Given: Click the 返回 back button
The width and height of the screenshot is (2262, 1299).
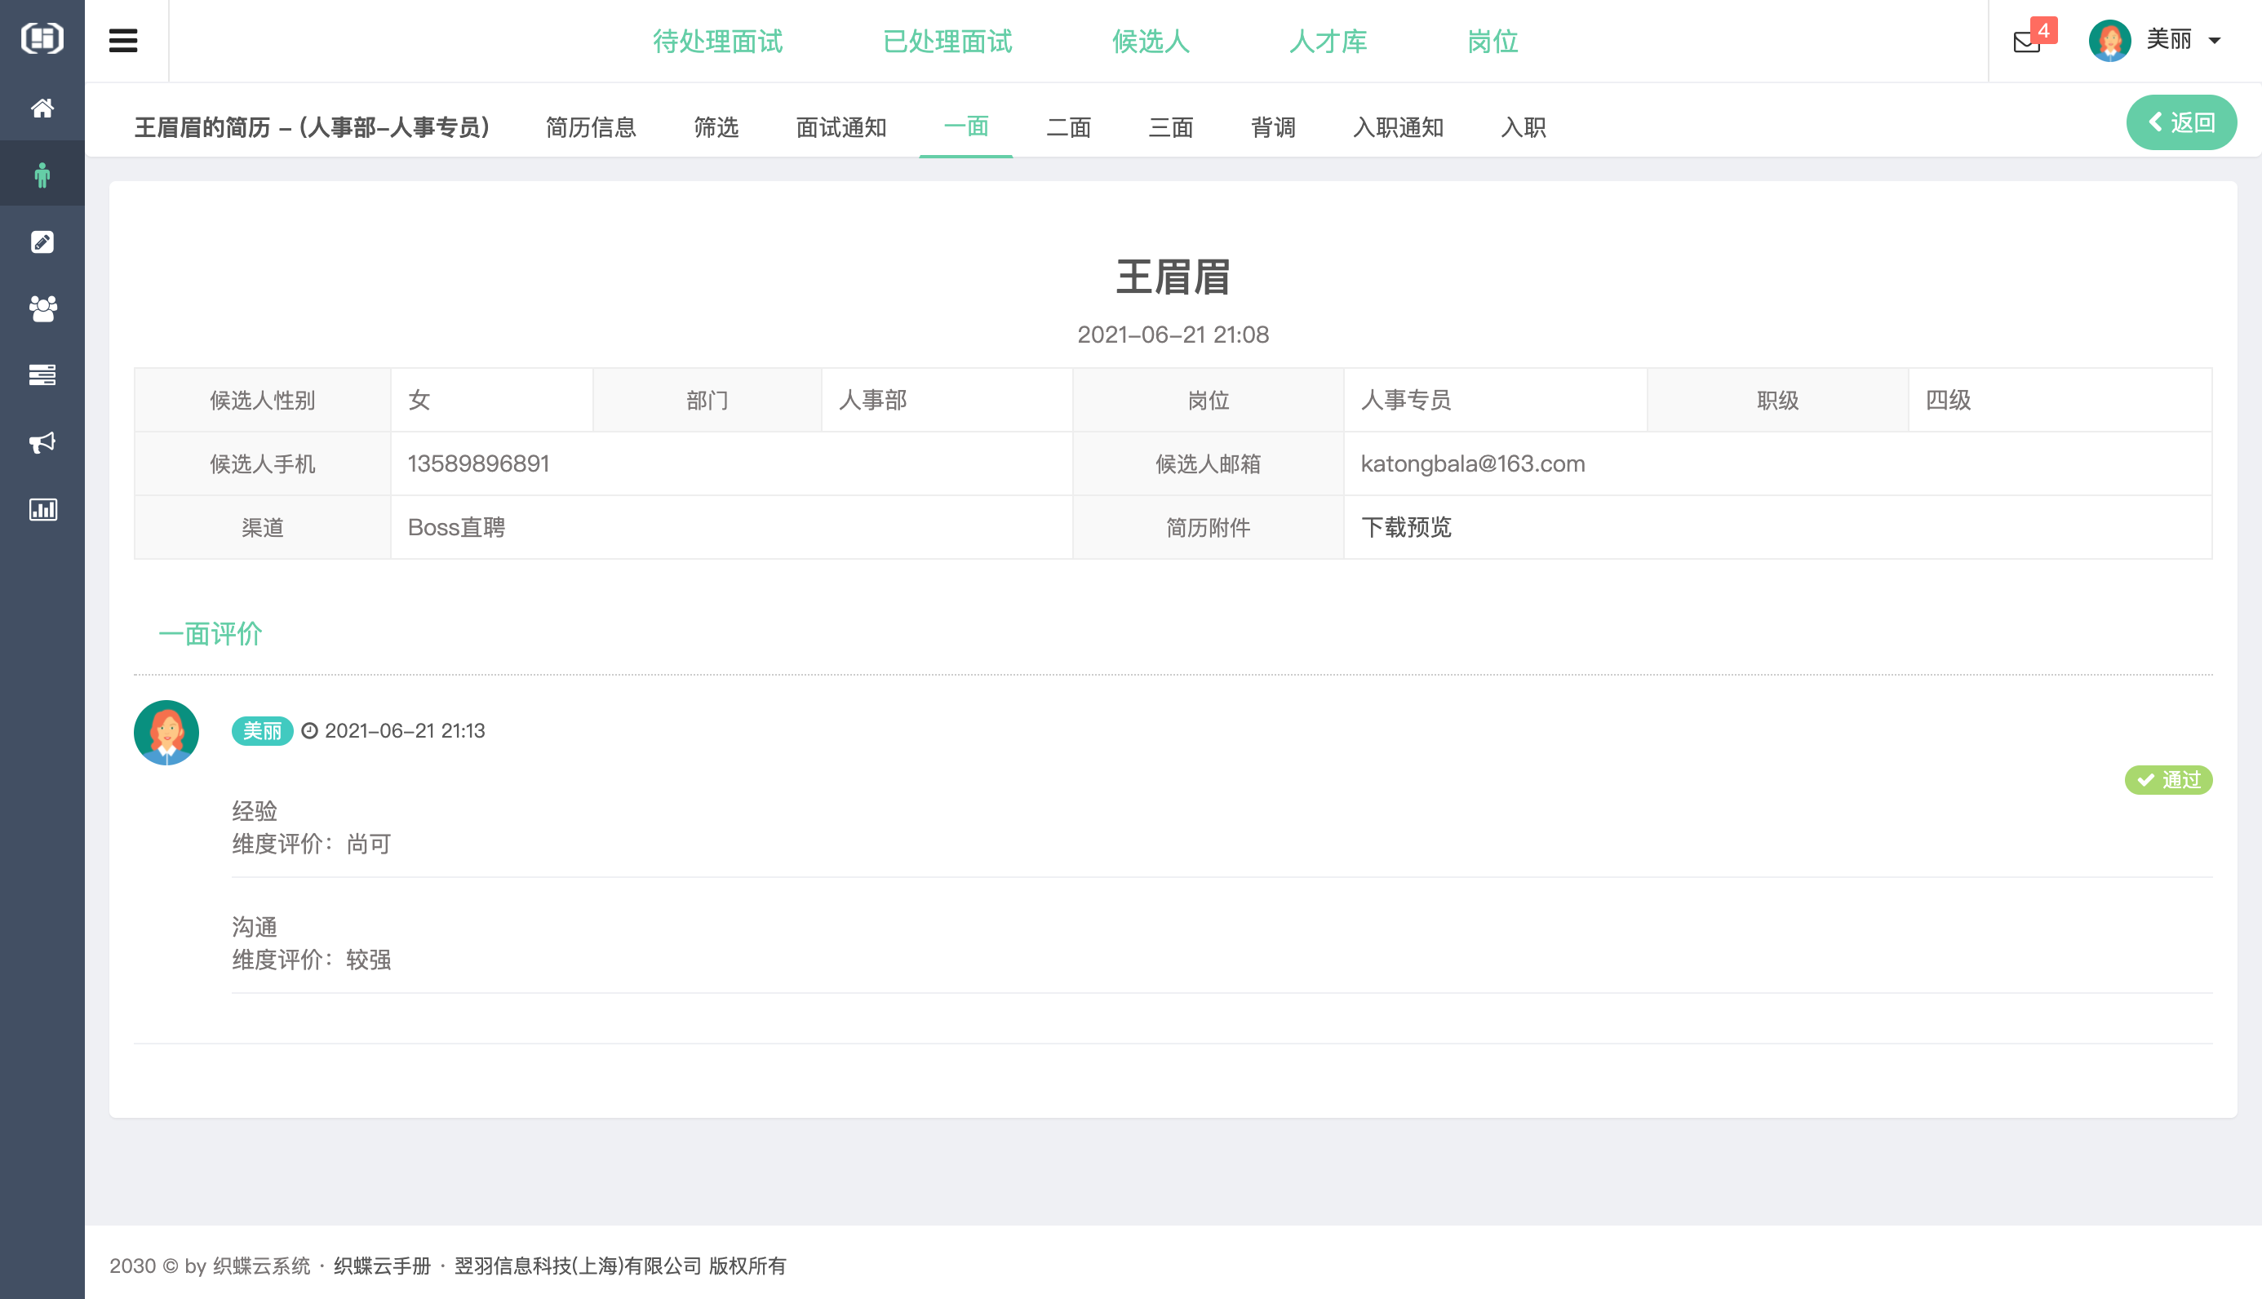Looking at the screenshot, I should (x=2182, y=122).
